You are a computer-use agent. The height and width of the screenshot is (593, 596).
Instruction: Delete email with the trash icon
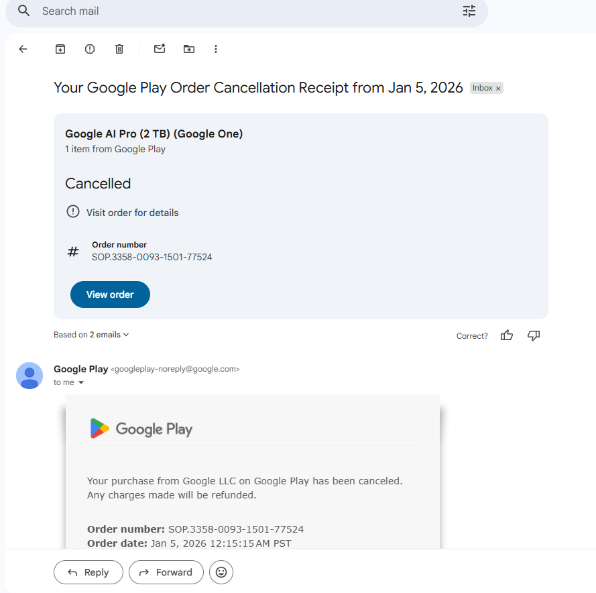click(x=119, y=49)
